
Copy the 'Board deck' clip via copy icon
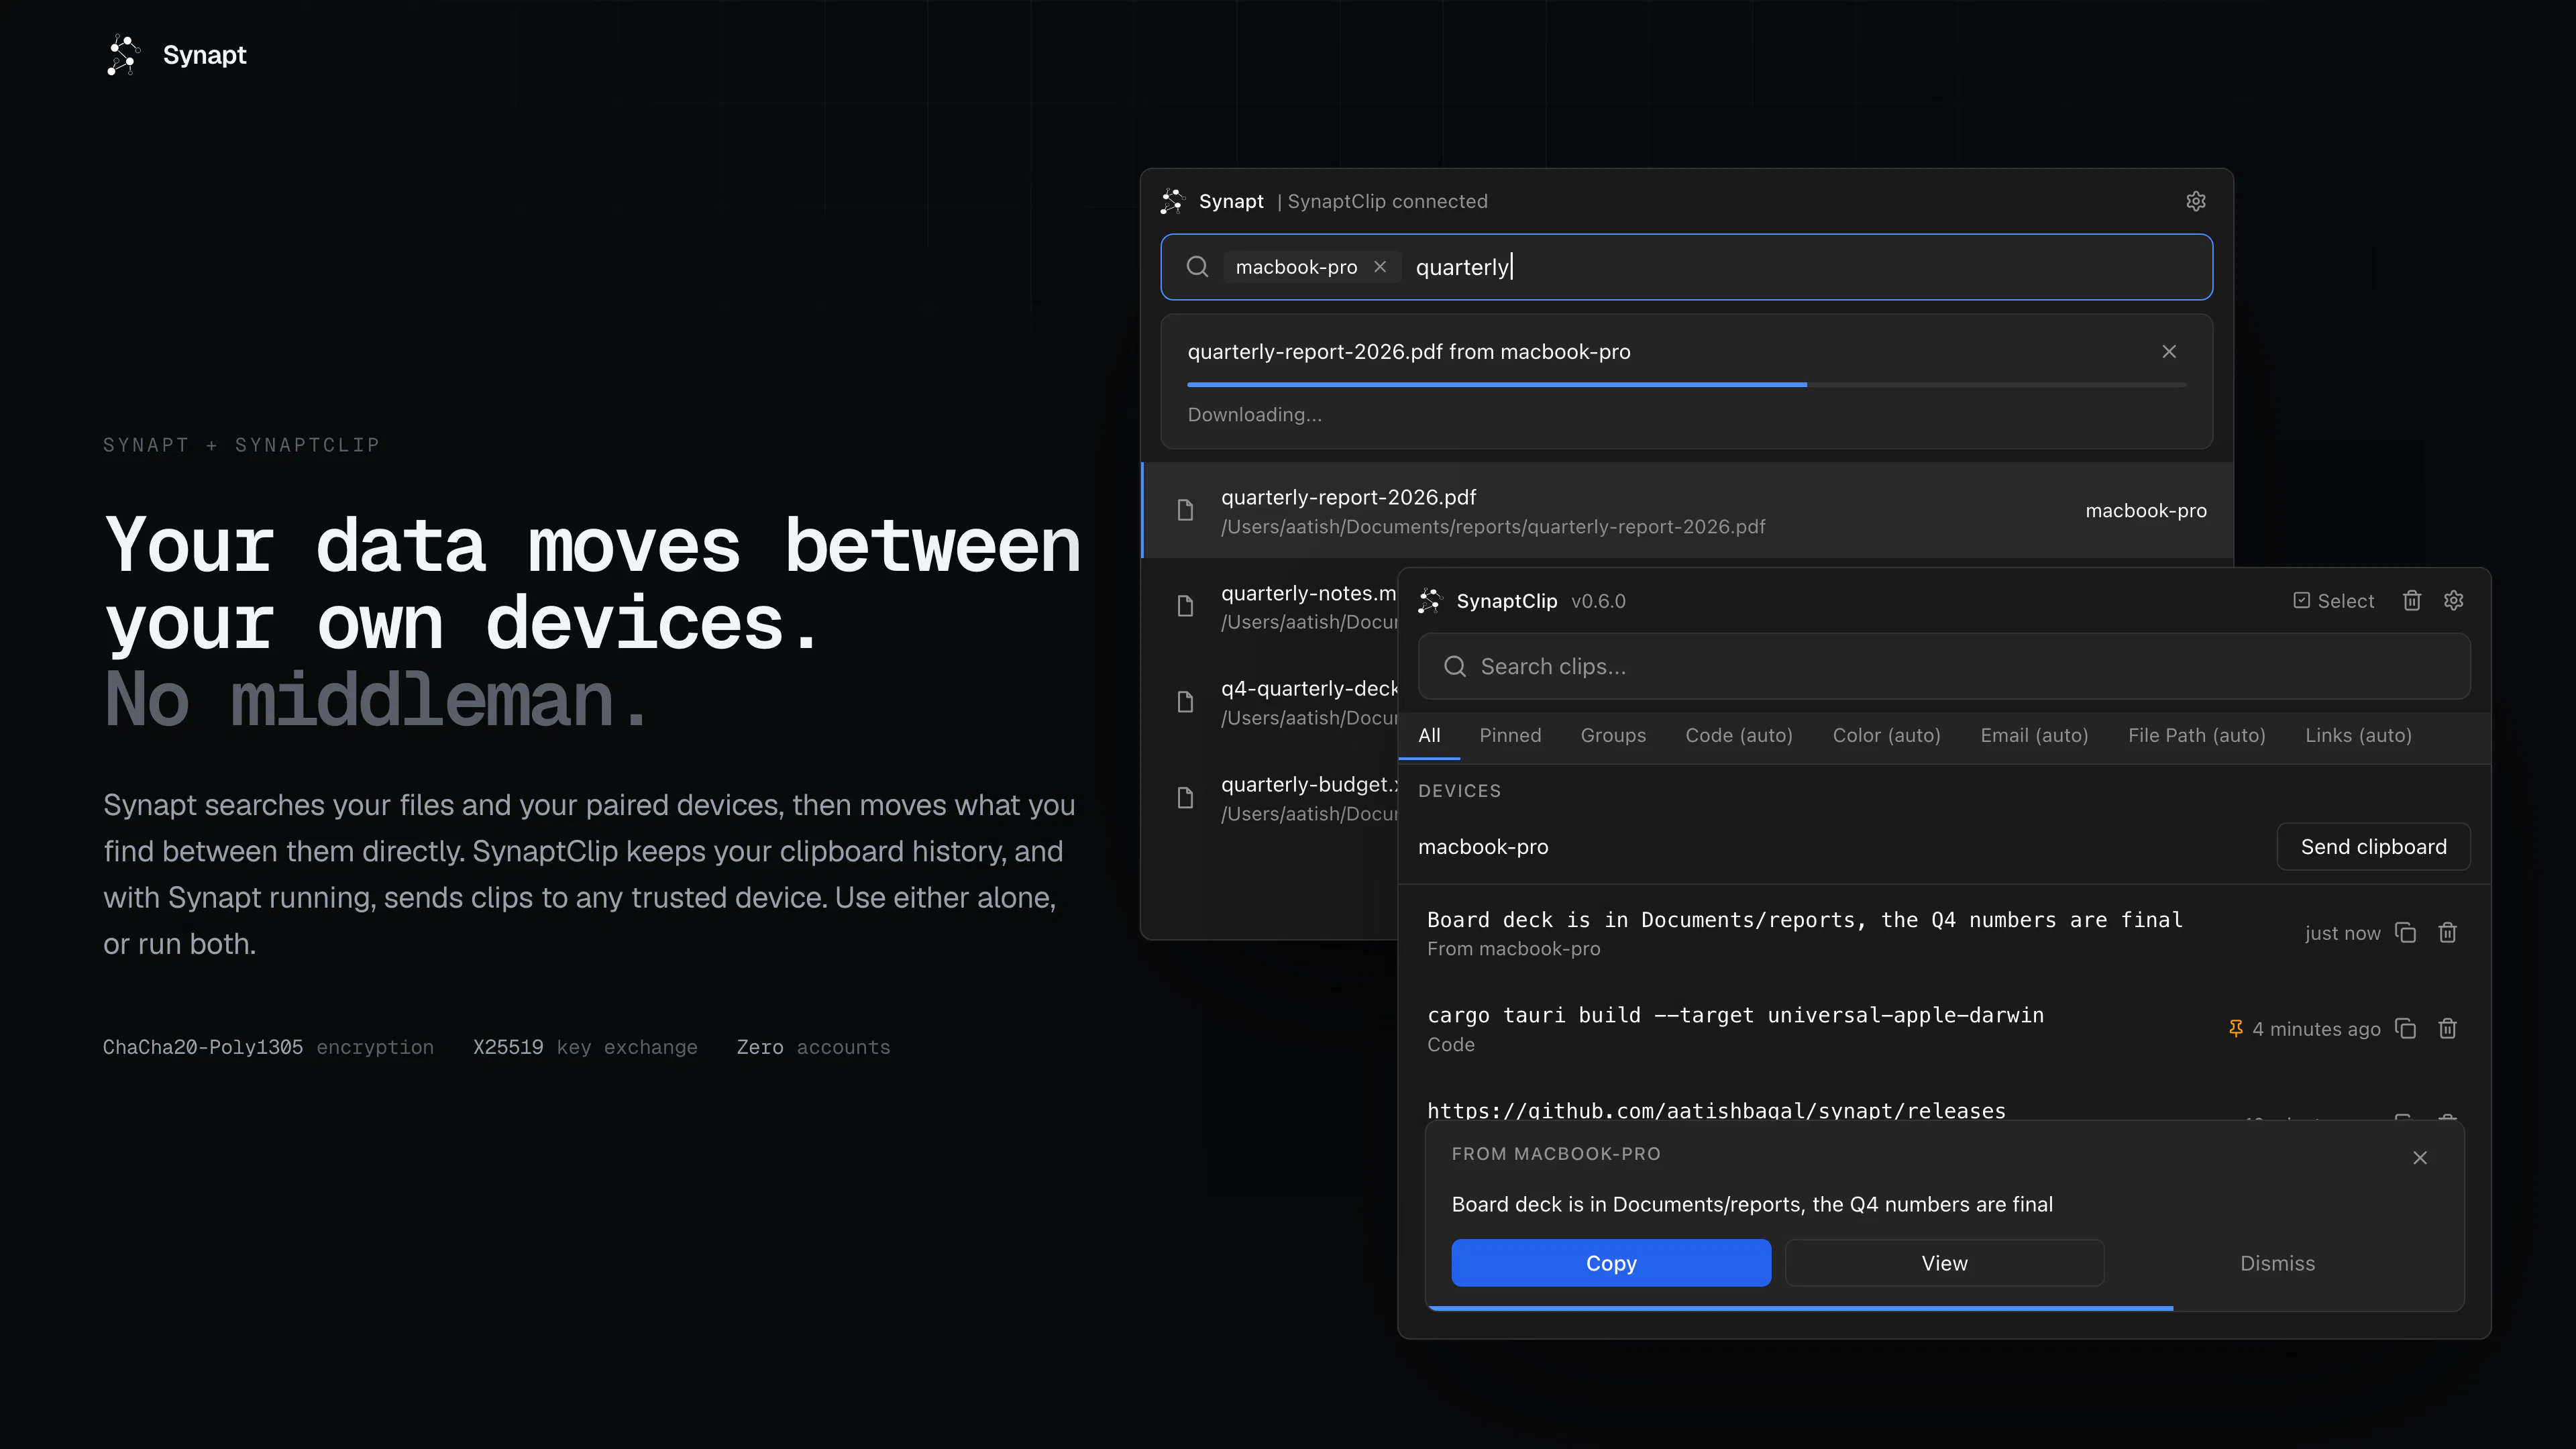click(2405, 933)
